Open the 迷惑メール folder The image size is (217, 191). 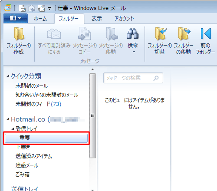tap(27, 165)
